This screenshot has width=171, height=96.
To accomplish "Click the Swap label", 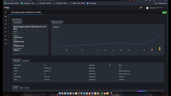I will click(x=15, y=80).
